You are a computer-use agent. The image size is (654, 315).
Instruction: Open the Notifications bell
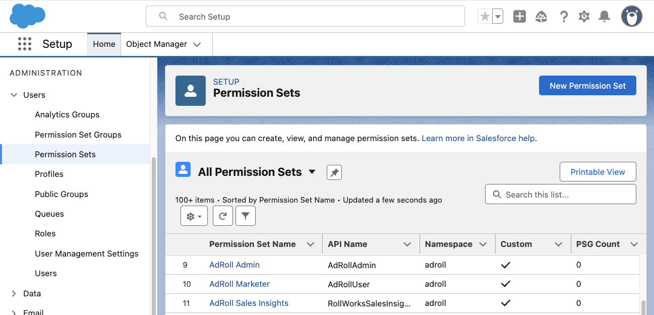[604, 17]
